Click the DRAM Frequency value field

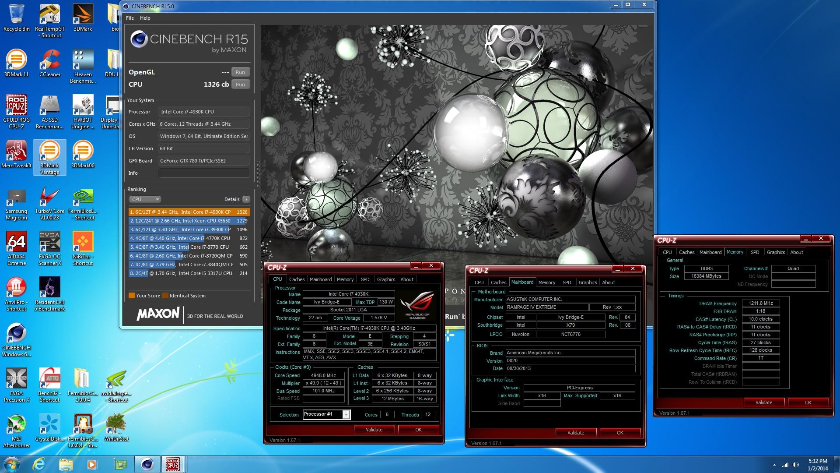coord(761,303)
